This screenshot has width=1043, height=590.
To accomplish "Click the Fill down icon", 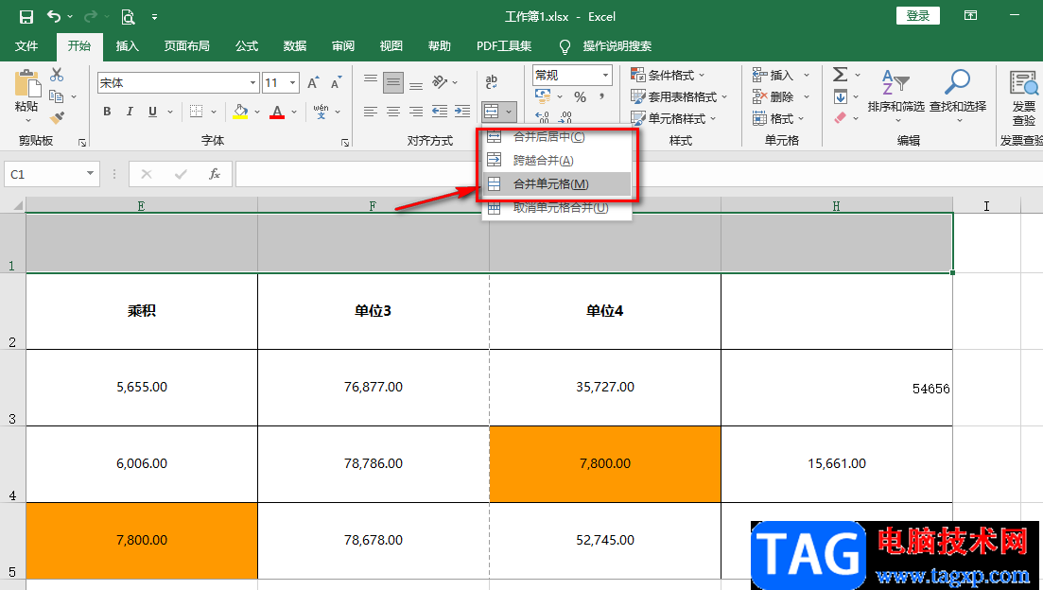I will tap(840, 96).
